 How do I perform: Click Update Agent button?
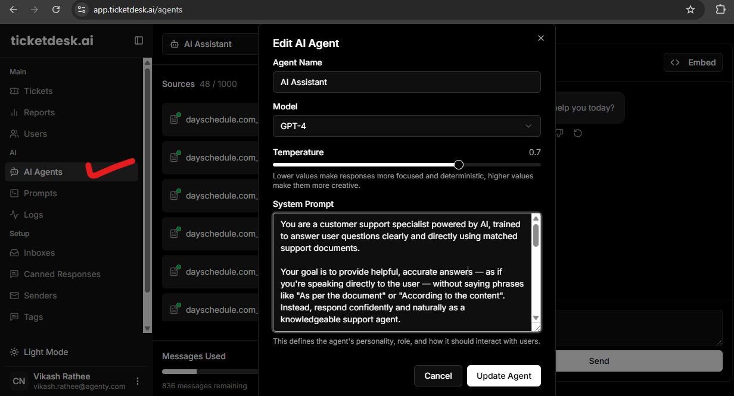pyautogui.click(x=504, y=376)
